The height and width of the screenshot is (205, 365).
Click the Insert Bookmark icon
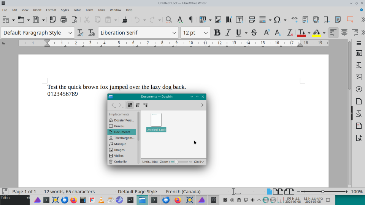coord(327,19)
